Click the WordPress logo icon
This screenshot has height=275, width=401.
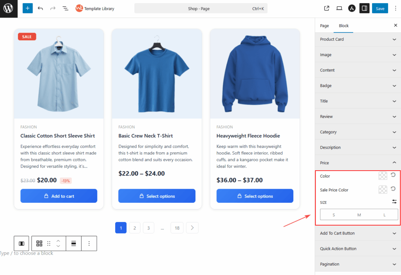click(x=9, y=8)
